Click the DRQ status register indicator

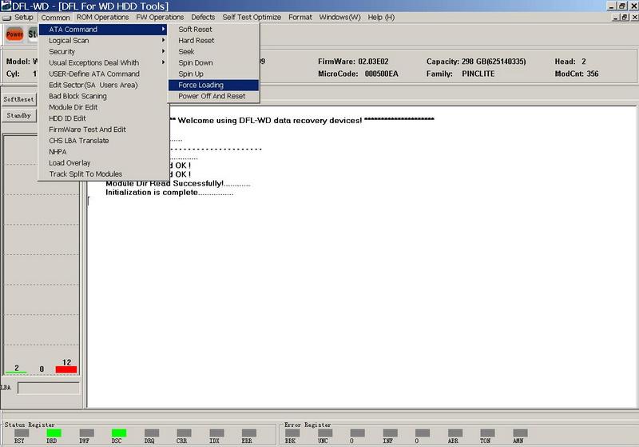152,433
